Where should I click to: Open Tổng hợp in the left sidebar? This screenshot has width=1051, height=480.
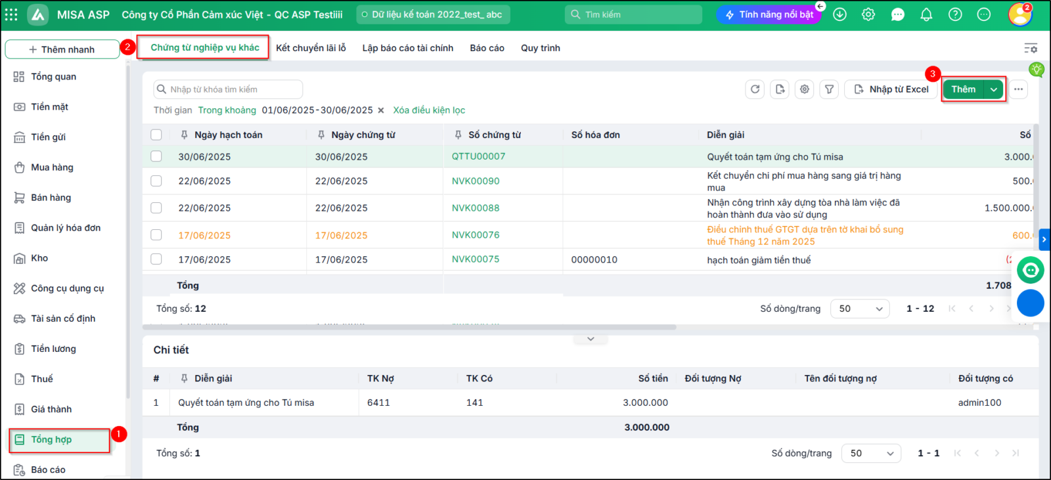pos(60,440)
